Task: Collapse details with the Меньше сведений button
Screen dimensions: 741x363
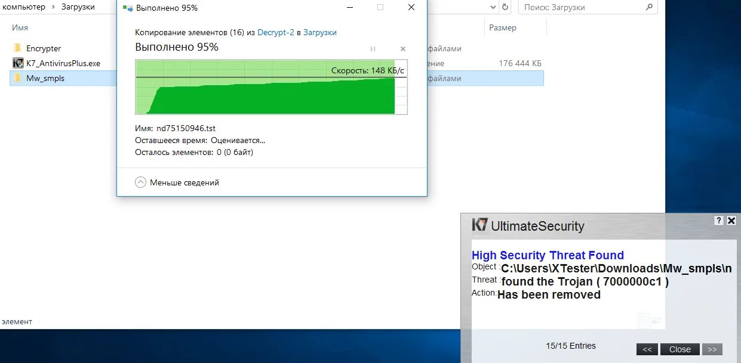Action: pos(177,182)
